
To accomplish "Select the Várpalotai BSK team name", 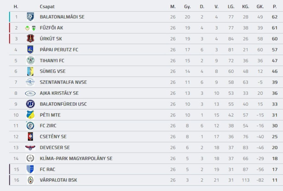I will (58, 180).
